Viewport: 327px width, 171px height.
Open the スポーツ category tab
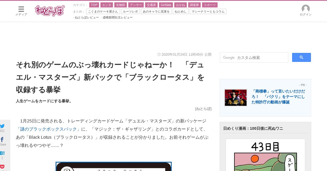[x=210, y=5]
